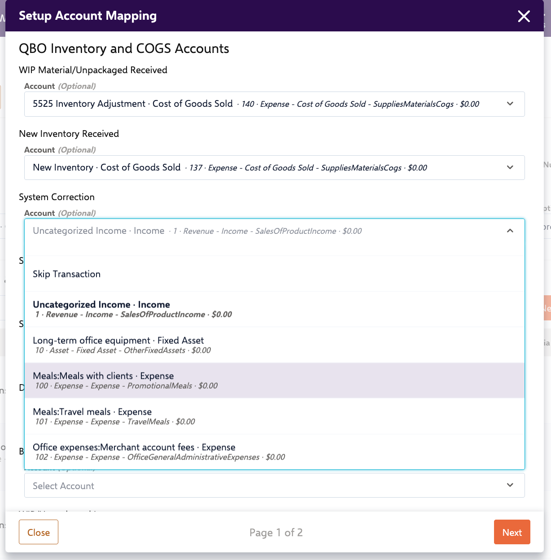The width and height of the screenshot is (551, 560).
Task: Click the QBO Inventory and COGS Accounts heading
Action: [x=124, y=48]
